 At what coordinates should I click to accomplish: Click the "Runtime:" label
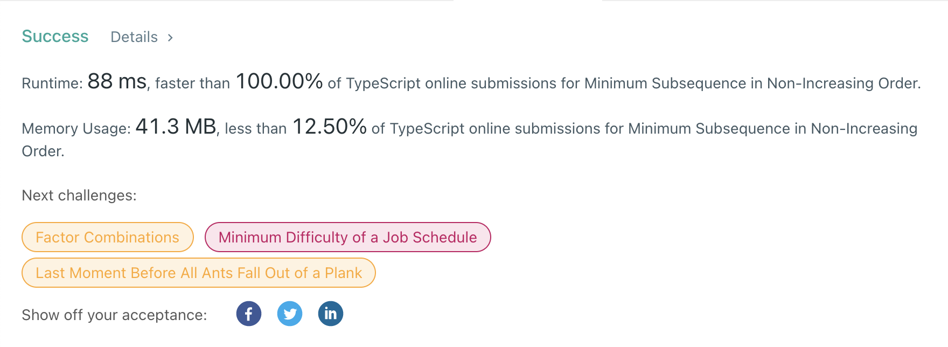[x=52, y=84]
